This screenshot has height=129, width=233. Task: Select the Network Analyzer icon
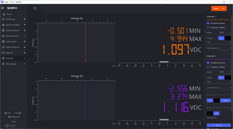[3, 30]
